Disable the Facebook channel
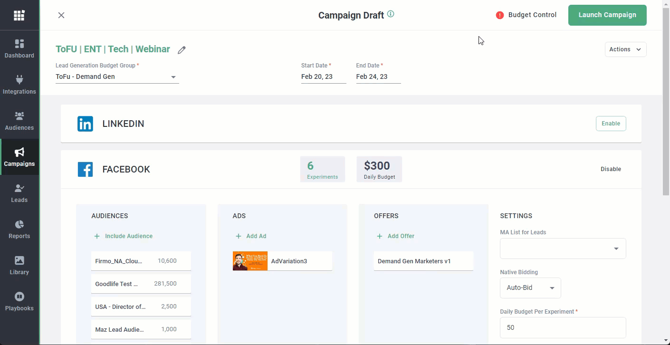This screenshot has width=670, height=345. click(x=611, y=169)
